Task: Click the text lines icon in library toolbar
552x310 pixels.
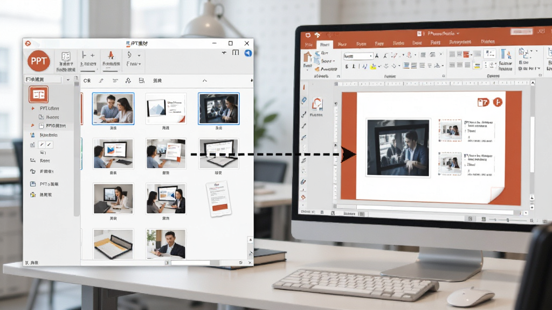Action: pos(115,81)
